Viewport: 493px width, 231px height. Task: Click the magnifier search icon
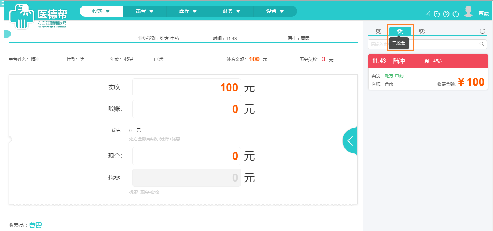[x=482, y=44]
